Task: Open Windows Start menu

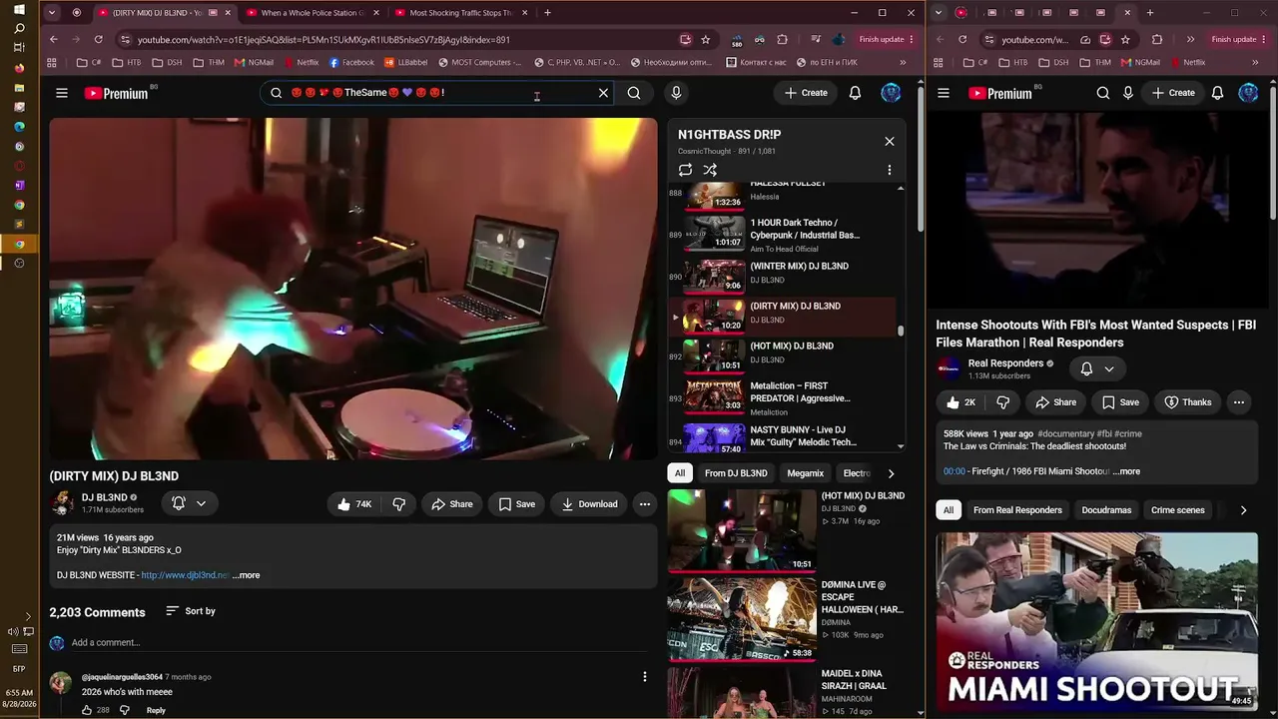Action: point(19,9)
